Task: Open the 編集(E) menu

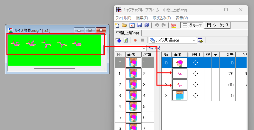Action: click(x=142, y=18)
